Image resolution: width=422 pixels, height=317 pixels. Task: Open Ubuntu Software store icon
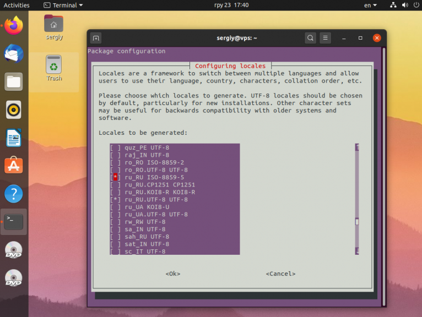pos(13,165)
